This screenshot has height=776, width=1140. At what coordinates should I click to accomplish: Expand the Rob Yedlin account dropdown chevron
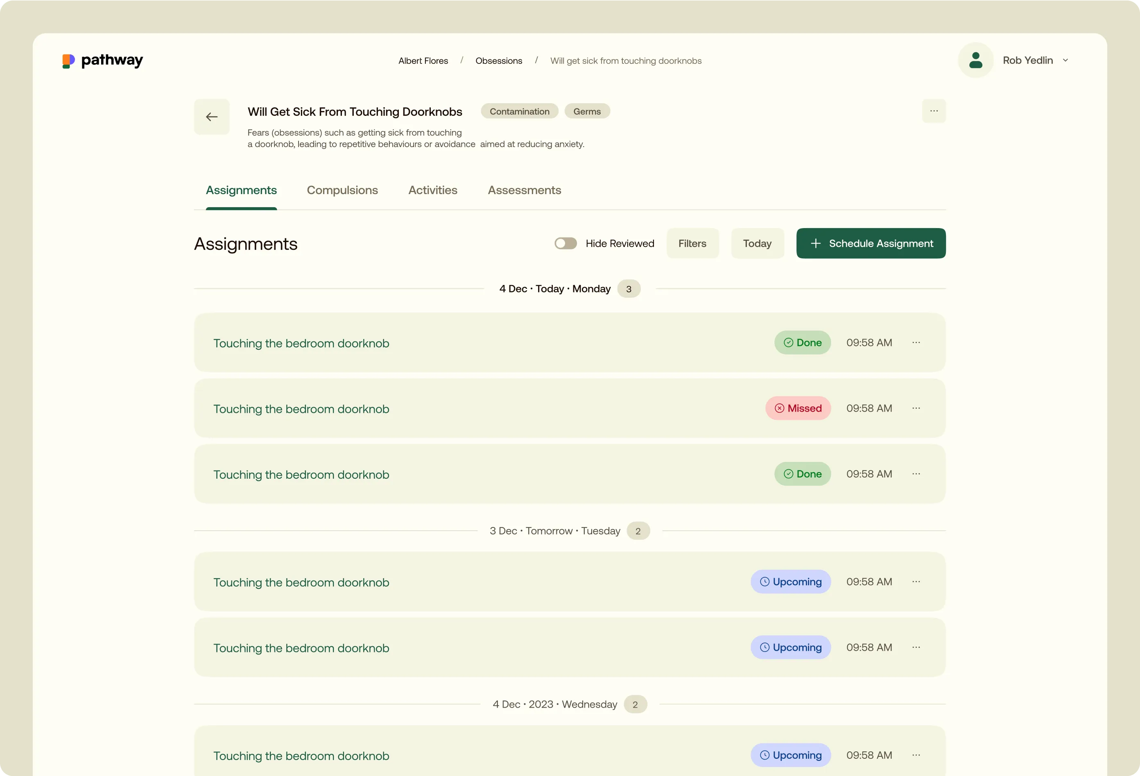coord(1065,60)
